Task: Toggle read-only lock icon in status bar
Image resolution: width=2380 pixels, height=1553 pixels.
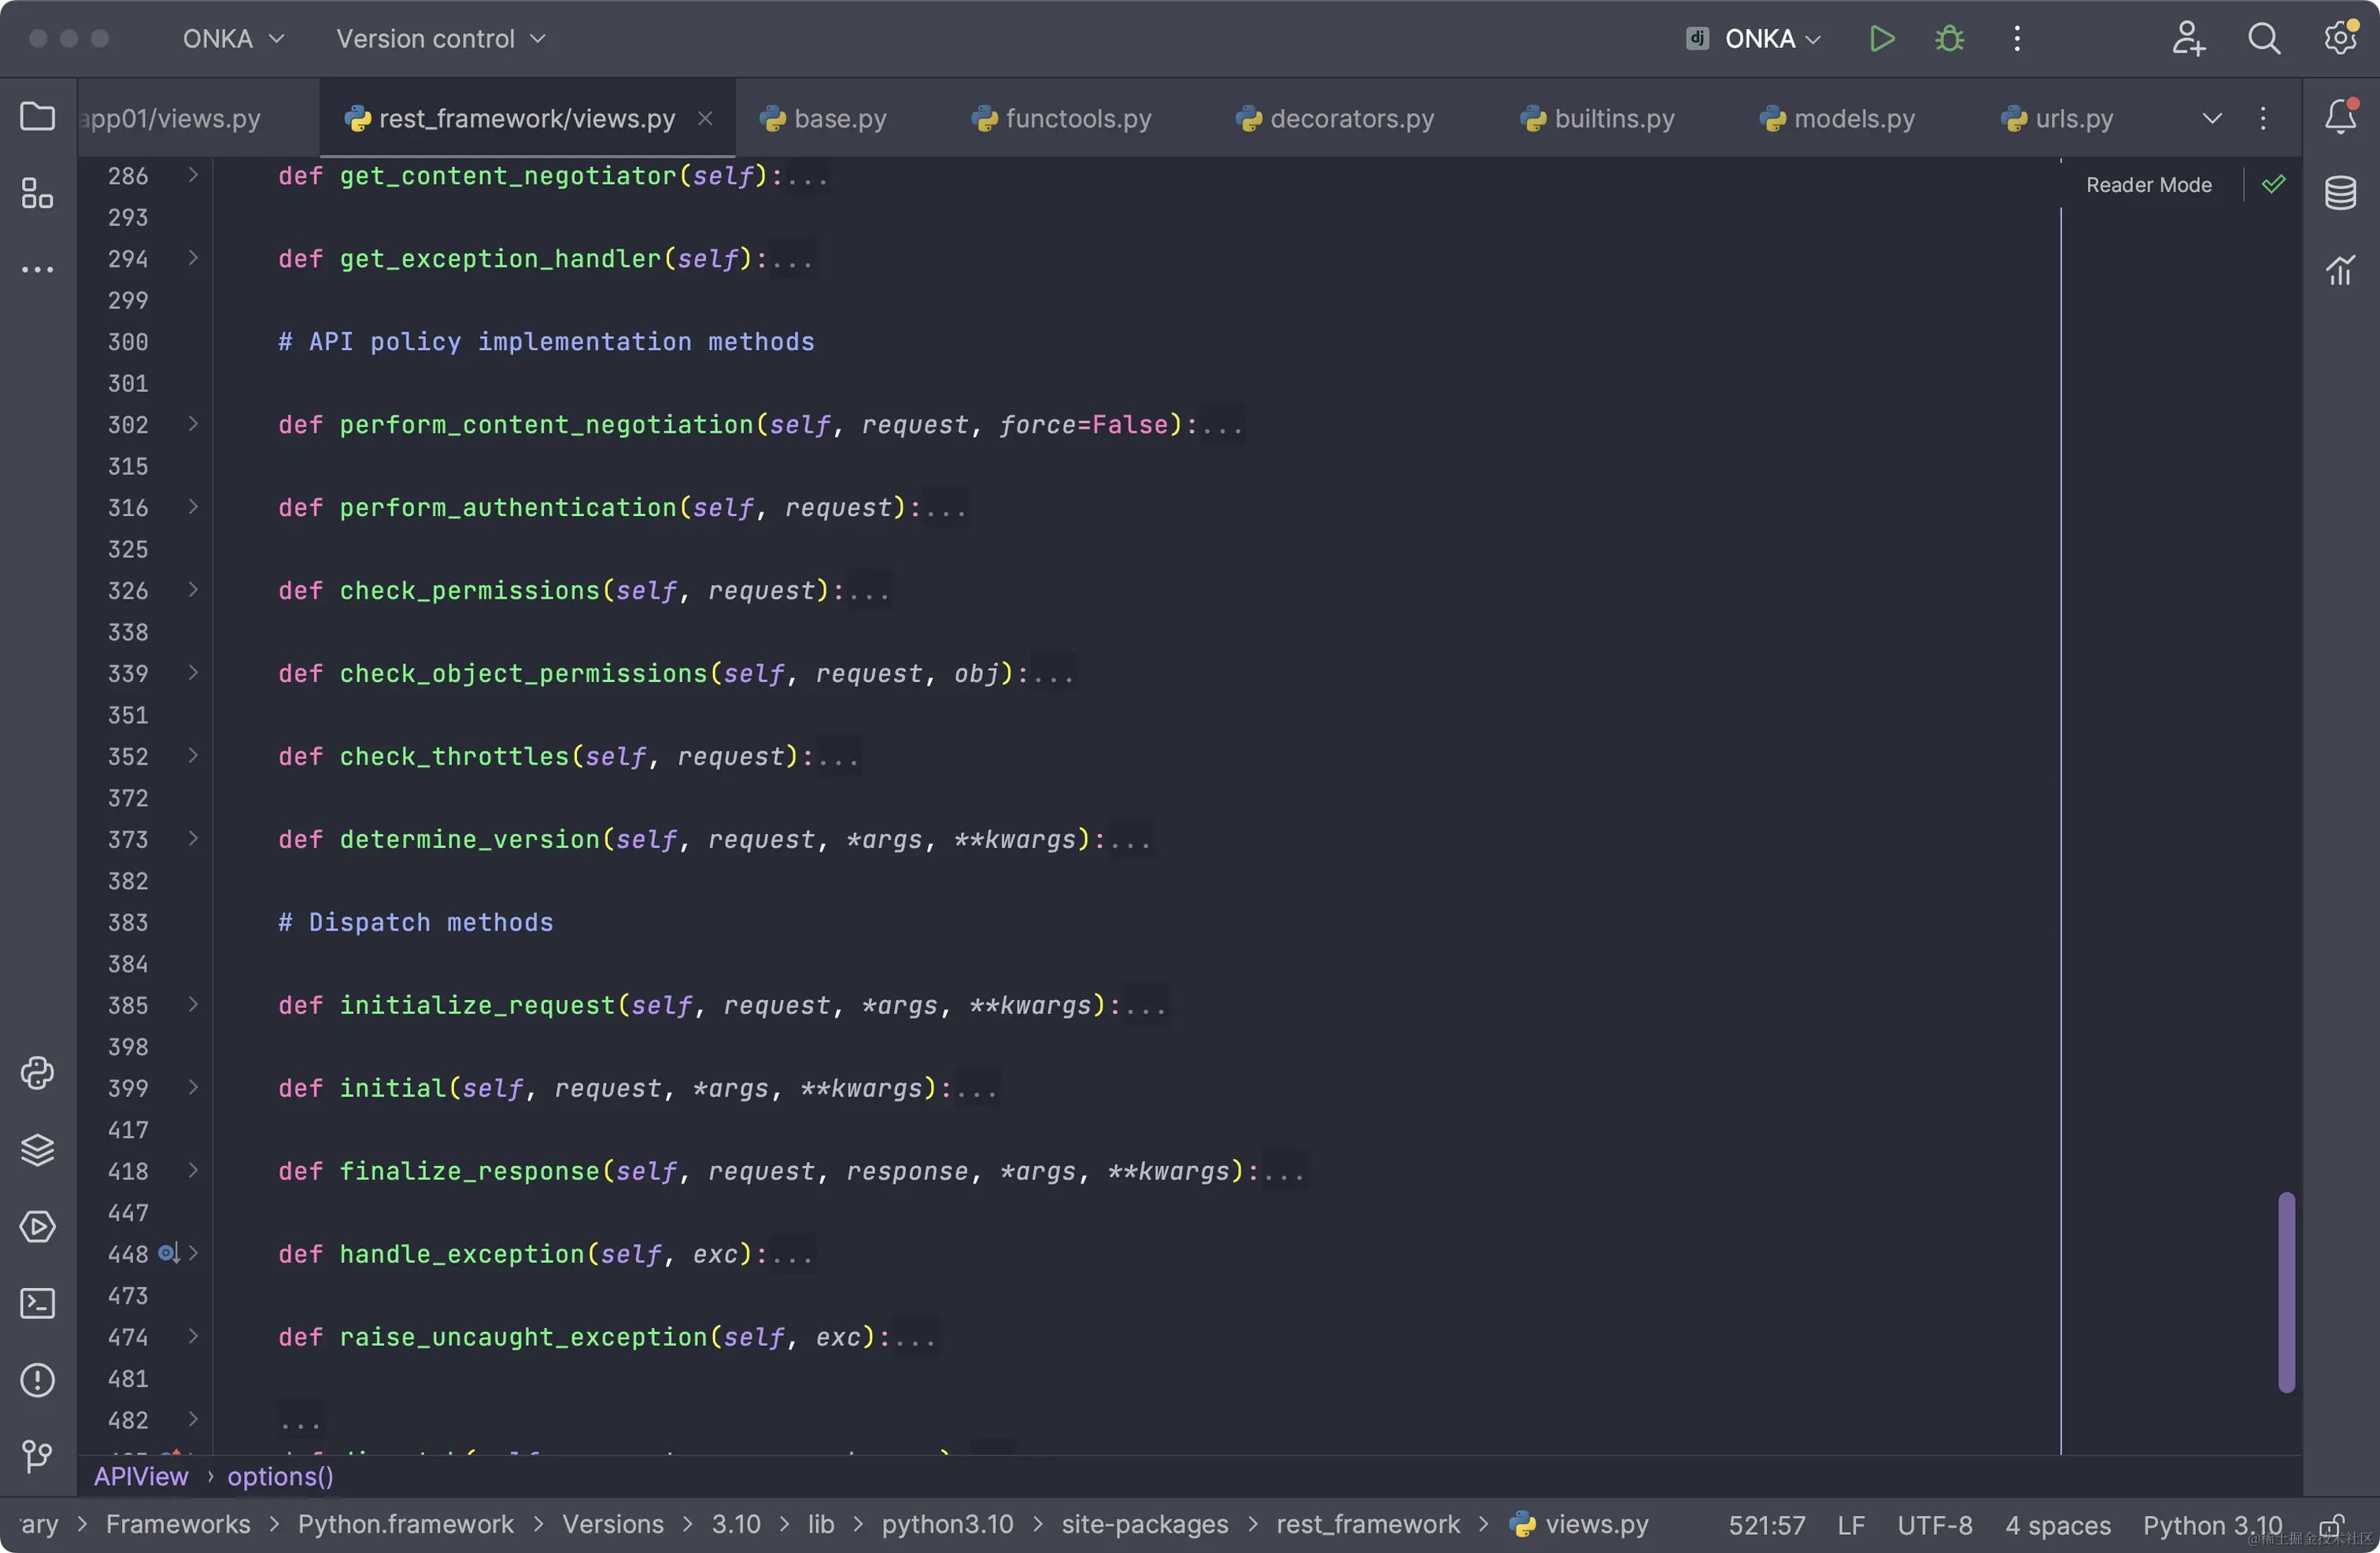Action: 2331,1525
